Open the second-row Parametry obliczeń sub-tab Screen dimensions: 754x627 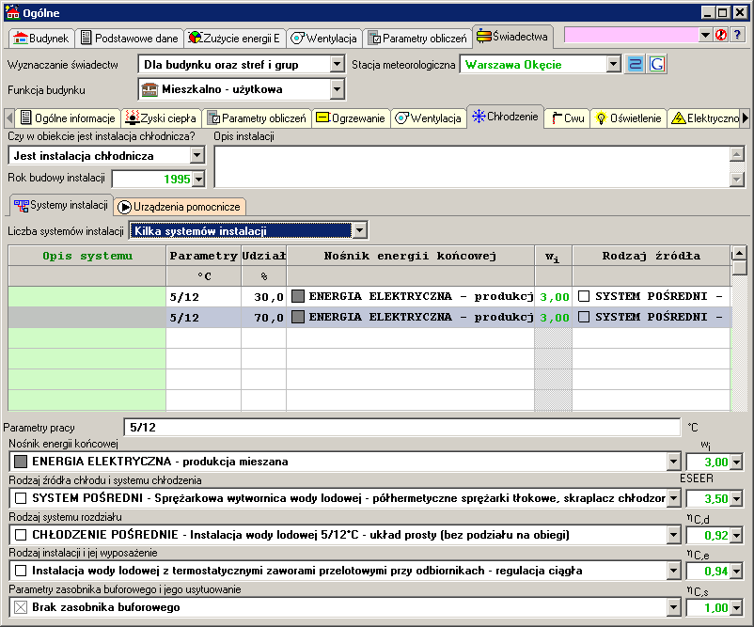coord(257,118)
